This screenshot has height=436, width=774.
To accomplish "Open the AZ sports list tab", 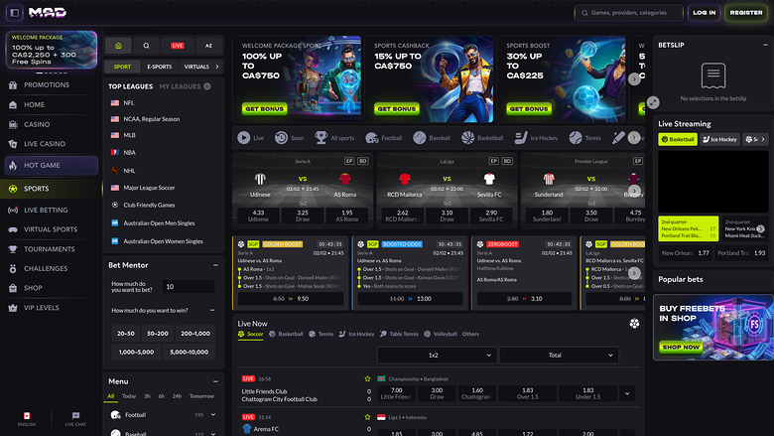I will pyautogui.click(x=208, y=46).
